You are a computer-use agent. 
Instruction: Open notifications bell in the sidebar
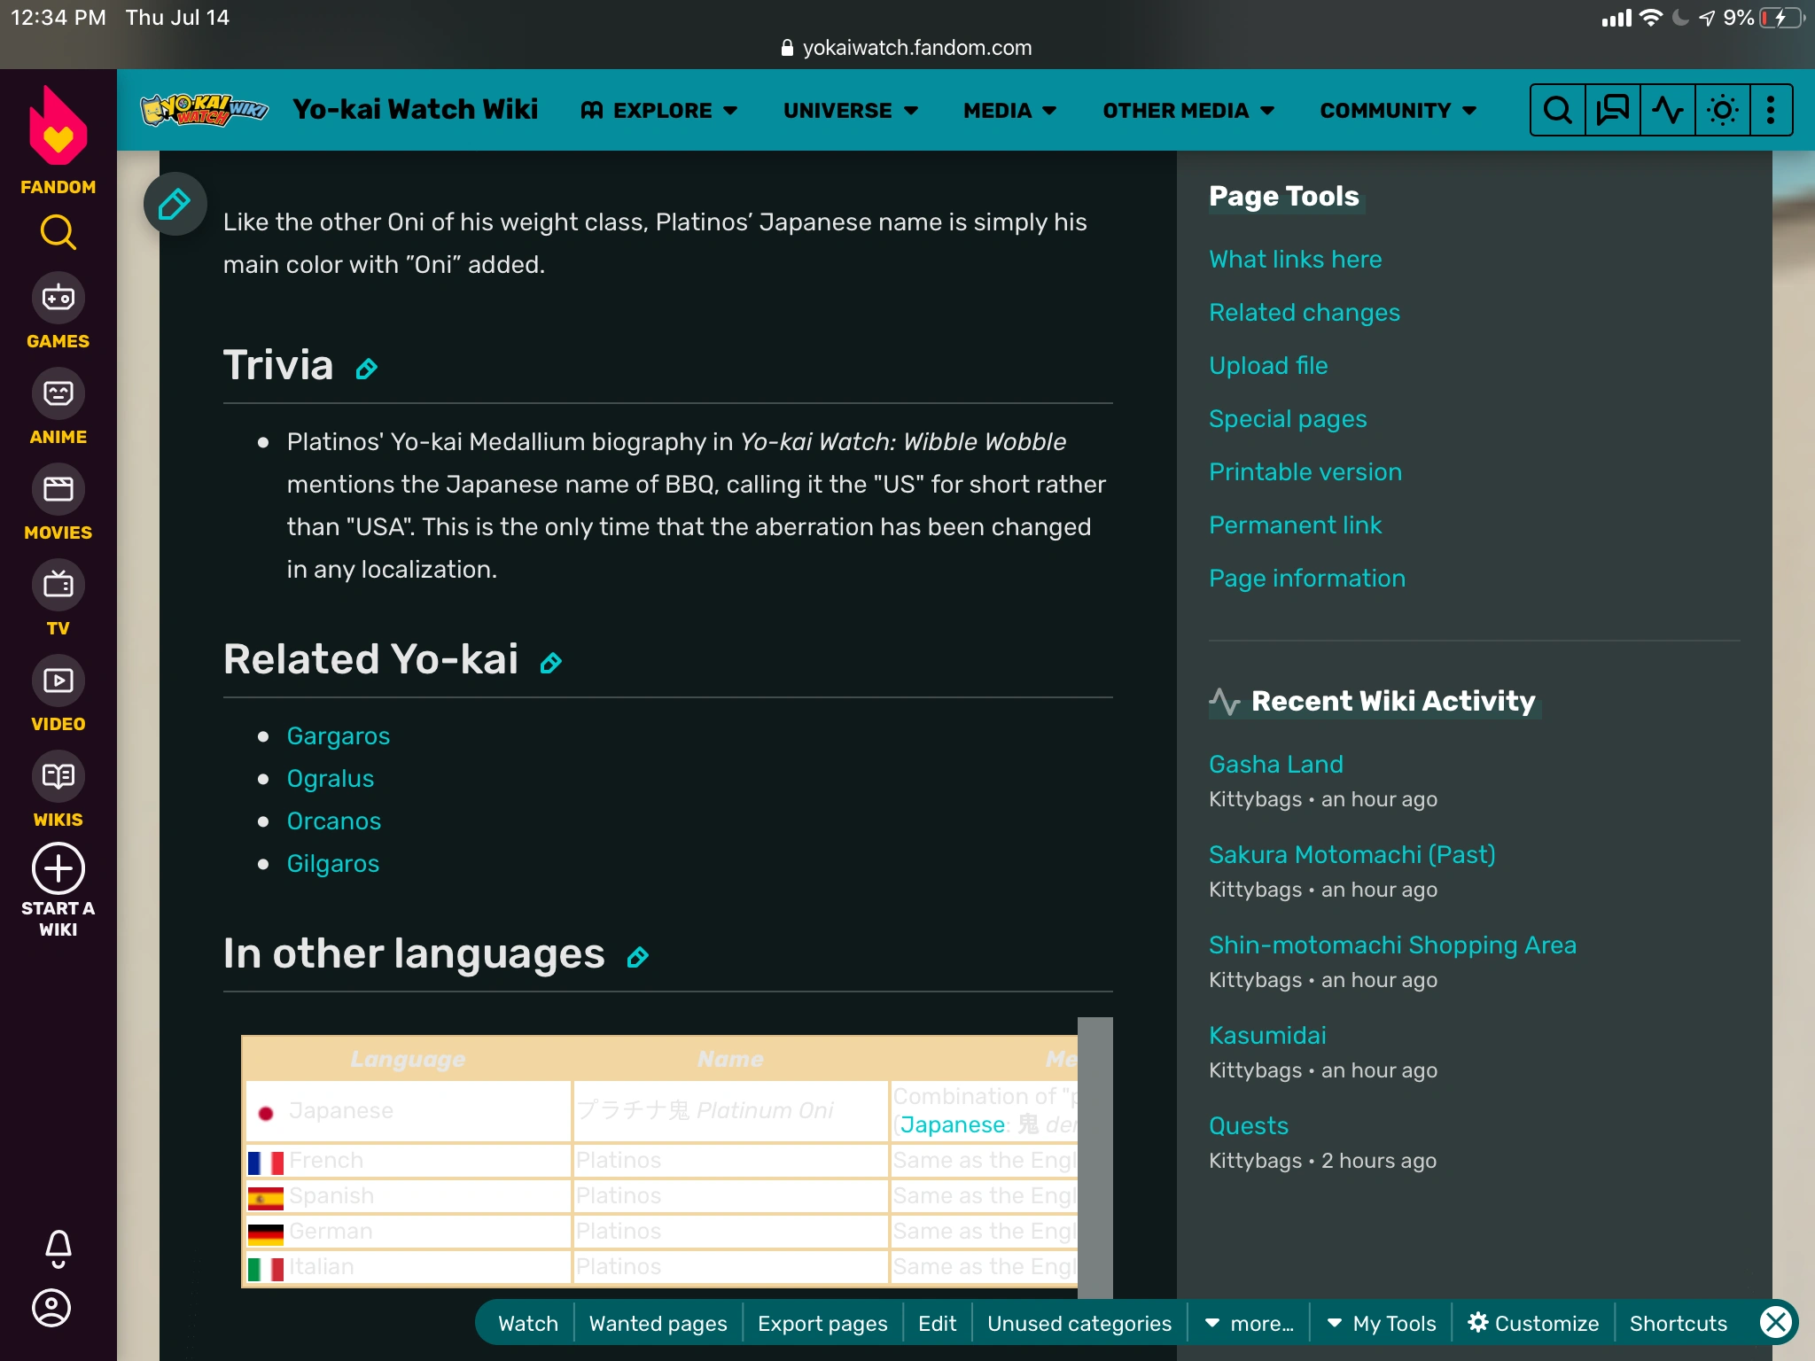(58, 1248)
